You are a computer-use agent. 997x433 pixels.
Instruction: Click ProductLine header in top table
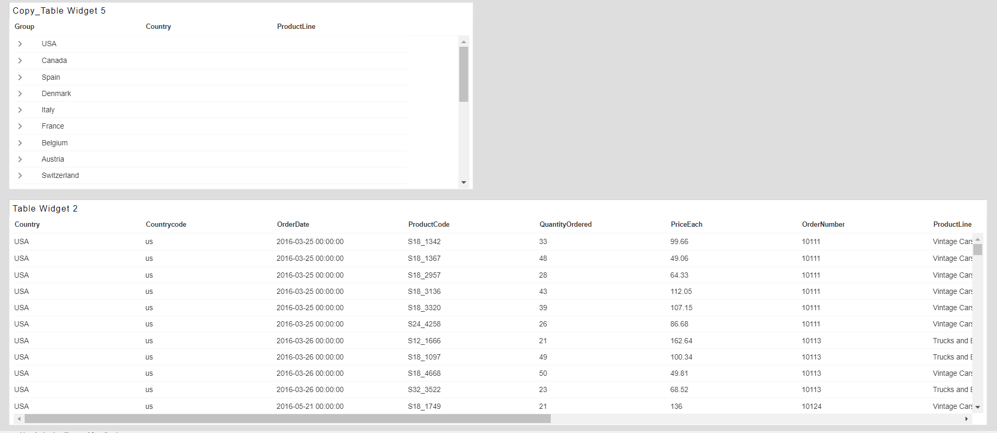(x=296, y=27)
